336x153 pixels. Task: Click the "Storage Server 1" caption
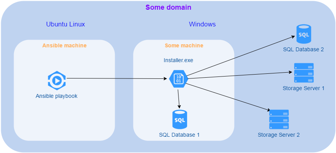(303, 88)
